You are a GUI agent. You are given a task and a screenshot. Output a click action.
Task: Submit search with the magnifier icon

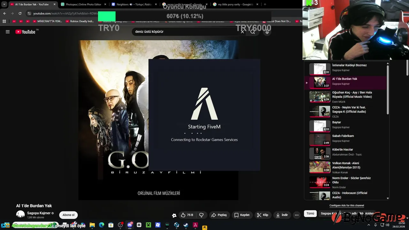(253, 32)
